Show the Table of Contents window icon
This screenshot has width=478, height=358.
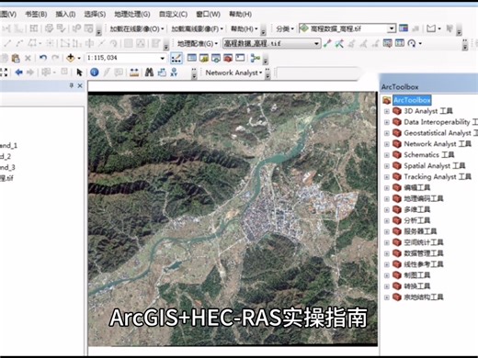(192, 58)
